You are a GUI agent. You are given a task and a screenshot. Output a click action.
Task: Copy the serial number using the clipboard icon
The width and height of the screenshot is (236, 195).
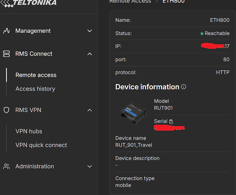(171, 122)
